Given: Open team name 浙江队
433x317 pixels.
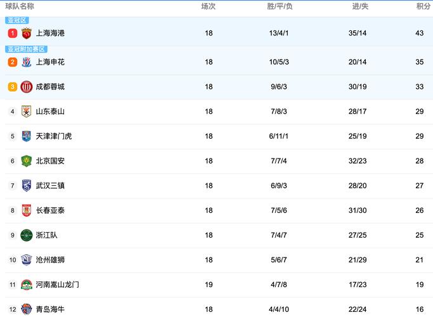Looking at the screenshot, I should [47, 235].
